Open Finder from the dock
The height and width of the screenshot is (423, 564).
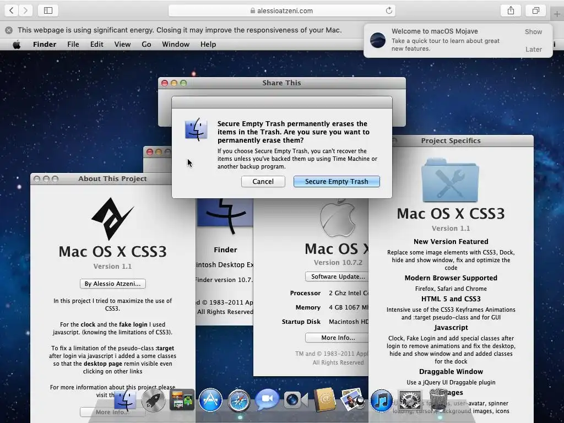(125, 400)
